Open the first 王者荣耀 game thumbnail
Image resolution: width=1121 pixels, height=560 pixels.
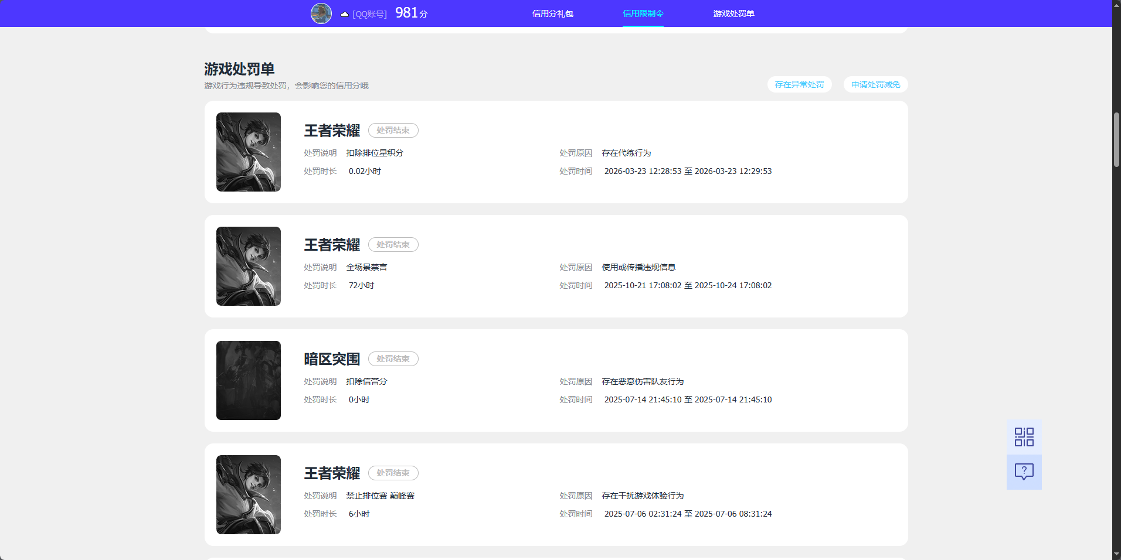pyautogui.click(x=248, y=152)
